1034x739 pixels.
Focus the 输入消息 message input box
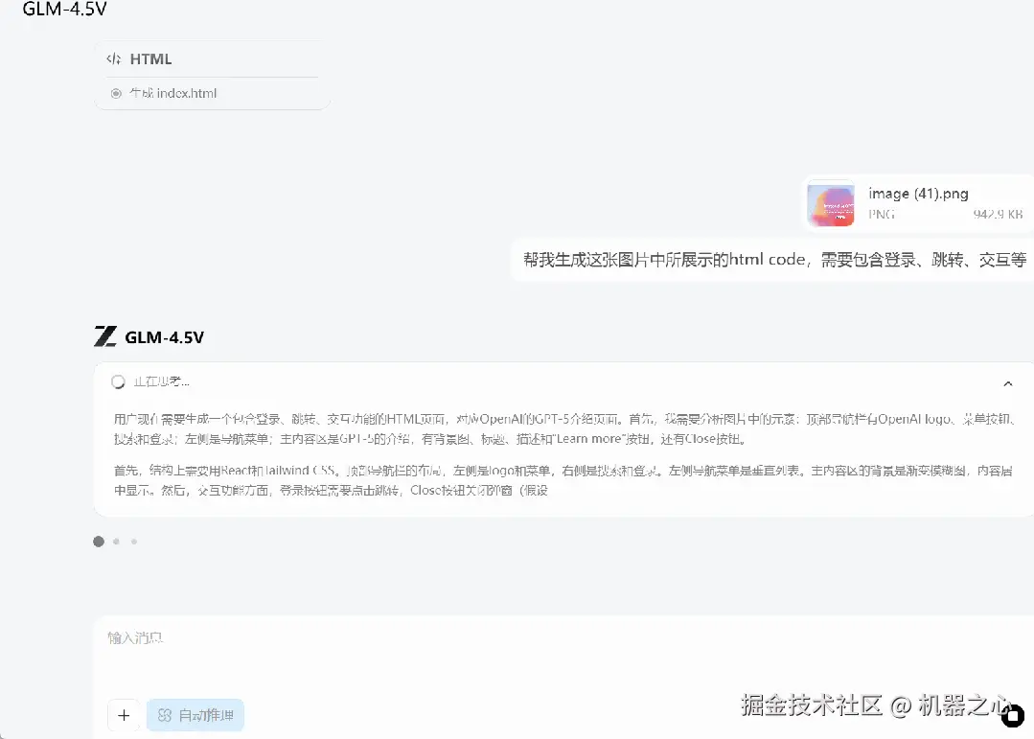(563, 638)
